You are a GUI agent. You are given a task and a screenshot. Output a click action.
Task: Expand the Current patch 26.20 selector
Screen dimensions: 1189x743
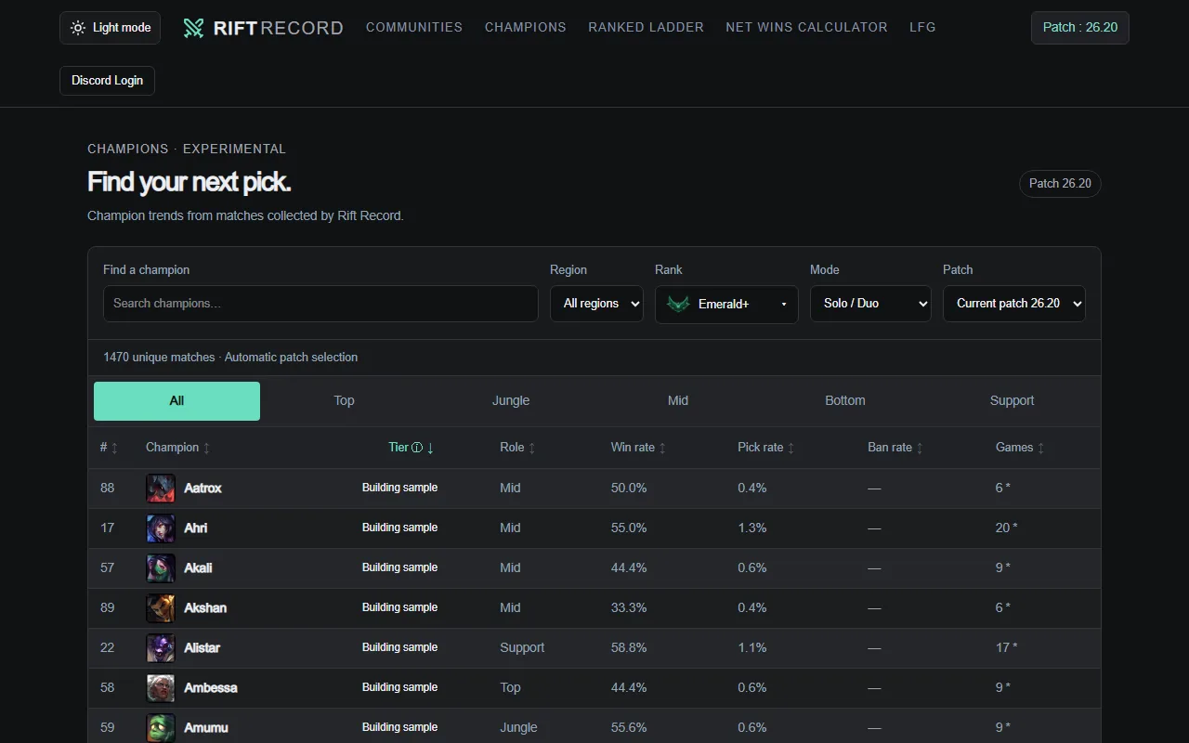coord(1014,304)
